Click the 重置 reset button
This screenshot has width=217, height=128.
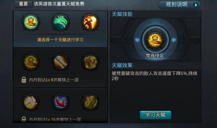coord(23,4)
